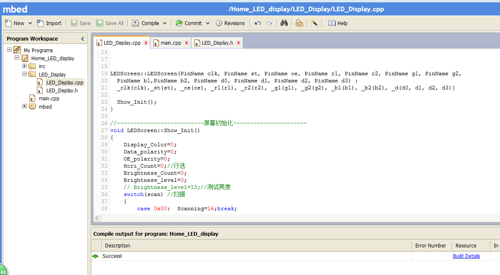Compile the program using the Compile button
This screenshot has height=275, width=500.
(x=146, y=23)
